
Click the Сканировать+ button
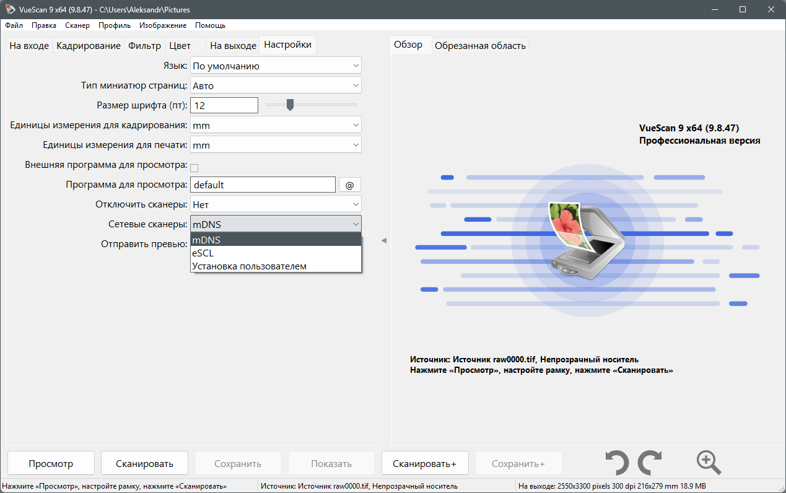pyautogui.click(x=424, y=463)
